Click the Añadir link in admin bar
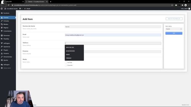This screenshot has height=107, width=191. [x=27, y=9]
